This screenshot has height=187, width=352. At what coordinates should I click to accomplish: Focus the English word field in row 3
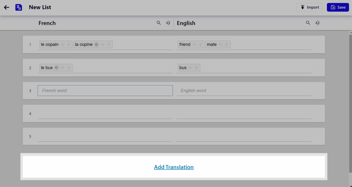(244, 90)
